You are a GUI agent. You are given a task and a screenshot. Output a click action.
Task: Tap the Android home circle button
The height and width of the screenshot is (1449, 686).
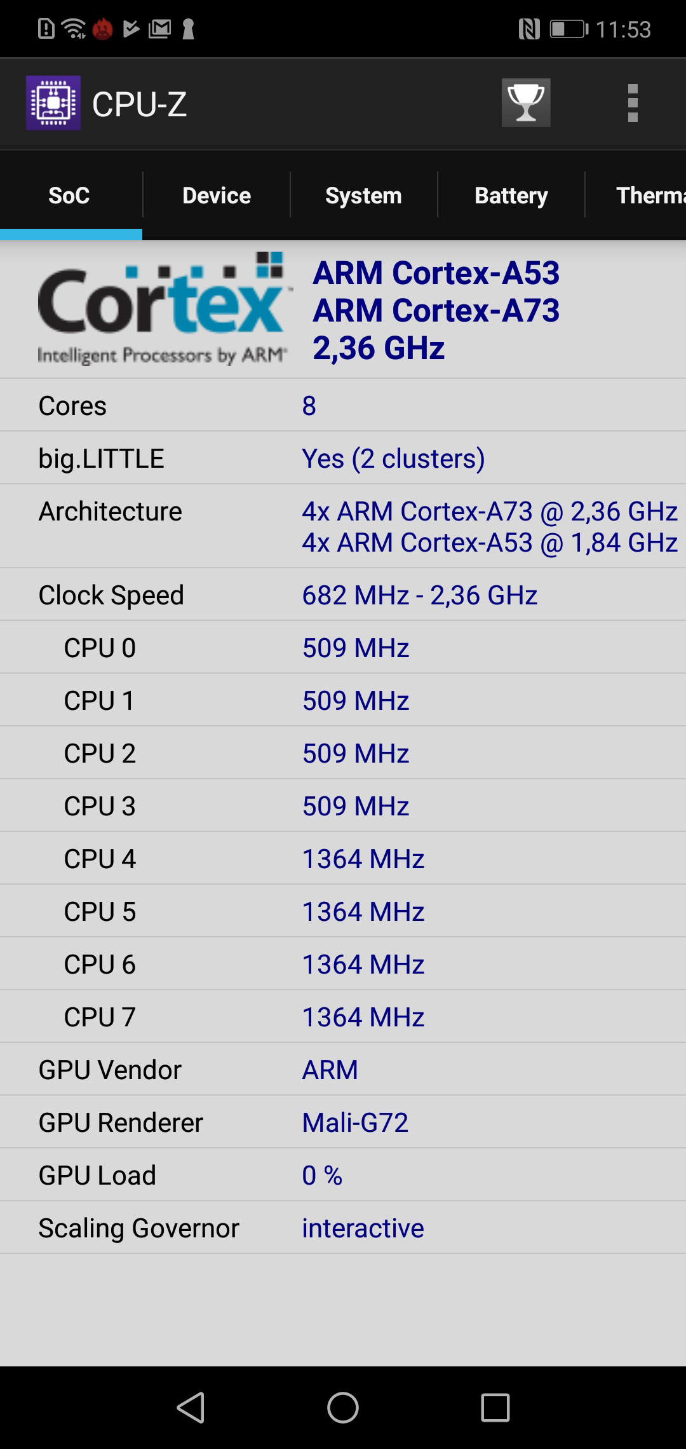pos(343,1407)
